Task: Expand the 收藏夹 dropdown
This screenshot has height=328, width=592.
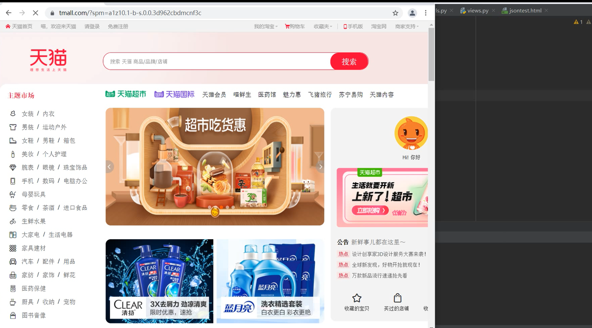Action: coord(323,26)
